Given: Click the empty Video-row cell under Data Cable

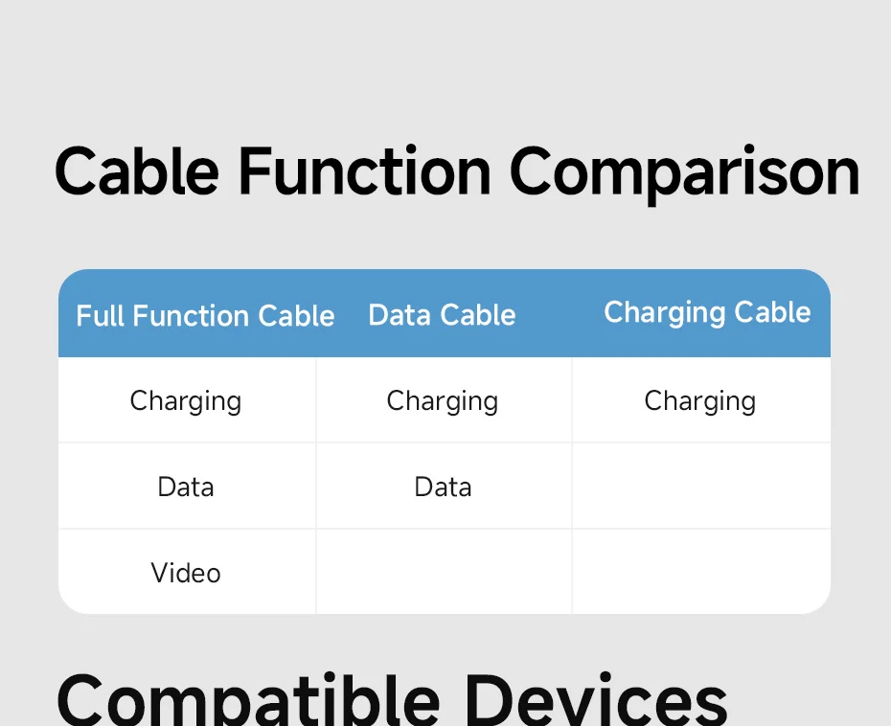Looking at the screenshot, I should pos(444,572).
